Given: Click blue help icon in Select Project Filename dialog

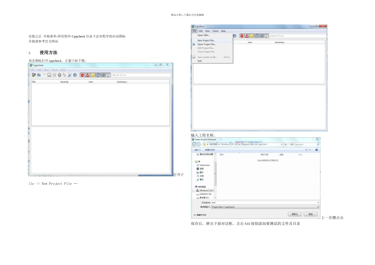Looking at the screenshot, I should [x=317, y=150].
